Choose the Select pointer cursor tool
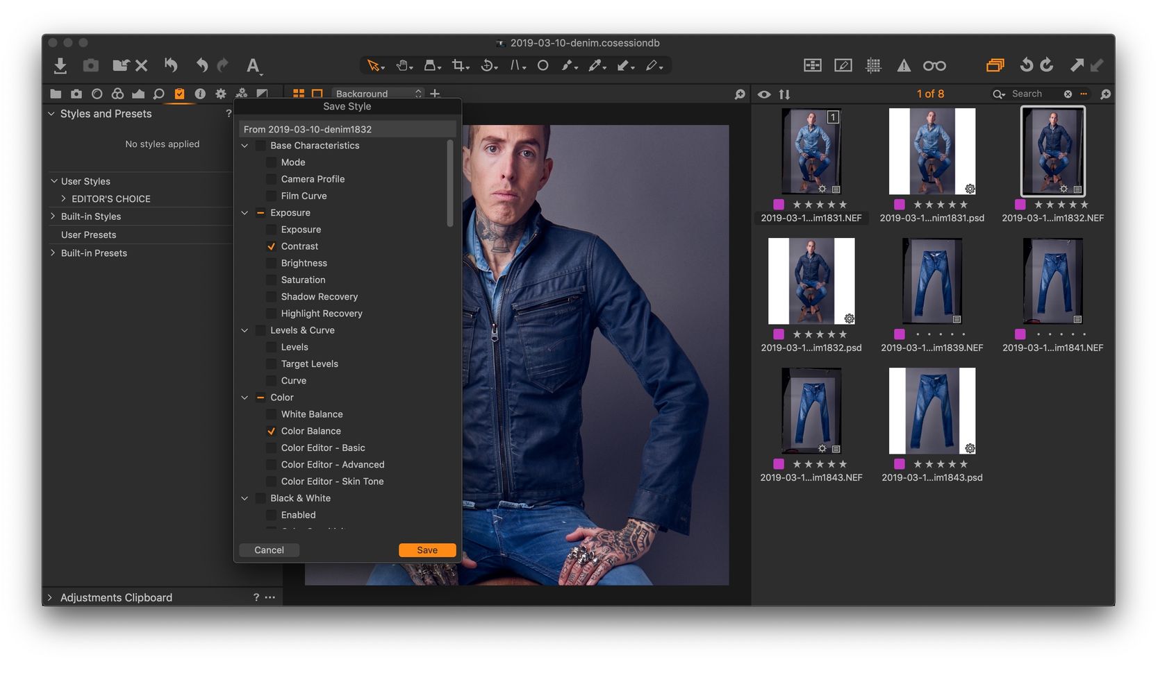 375,66
